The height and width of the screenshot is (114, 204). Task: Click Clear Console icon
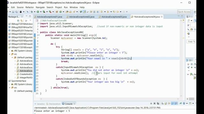(x=162, y=104)
